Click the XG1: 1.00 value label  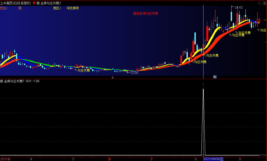coord(32,81)
